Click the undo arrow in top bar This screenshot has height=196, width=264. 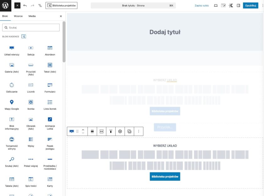(x=25, y=6)
